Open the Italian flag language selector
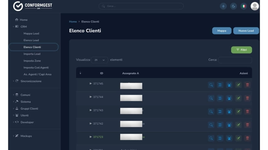Image resolution: width=268 pixels, height=150 pixels. tap(244, 6)
